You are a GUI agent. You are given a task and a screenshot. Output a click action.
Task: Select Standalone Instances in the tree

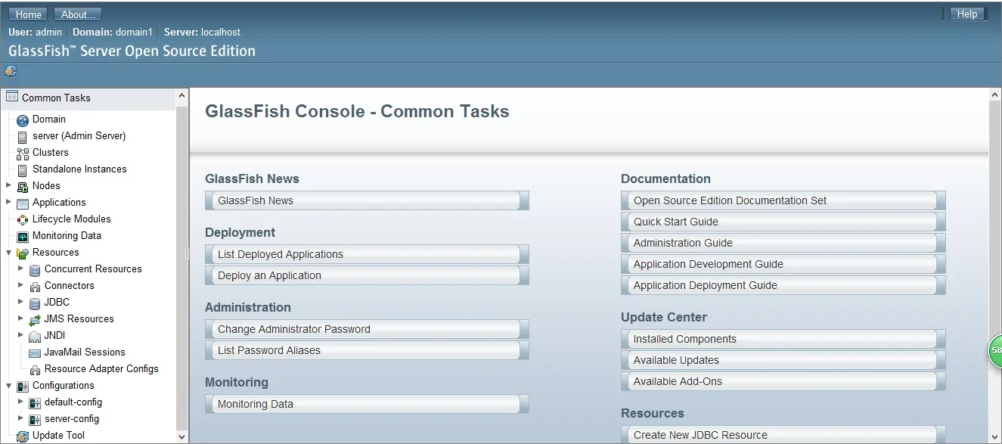pos(79,169)
